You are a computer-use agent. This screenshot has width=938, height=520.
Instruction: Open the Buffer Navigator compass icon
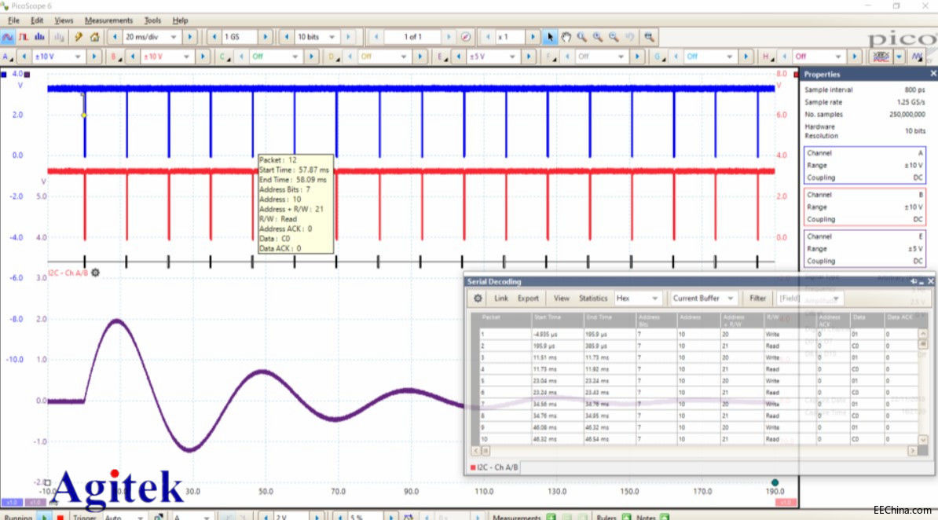coord(465,37)
